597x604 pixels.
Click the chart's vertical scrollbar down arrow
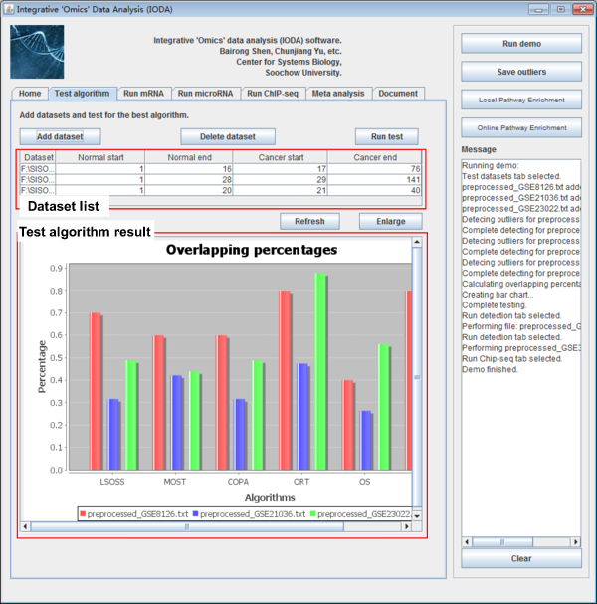[417, 516]
